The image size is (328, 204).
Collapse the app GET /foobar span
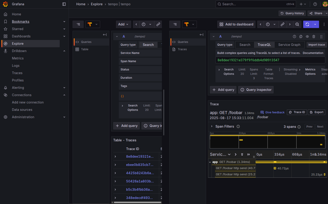(x=210, y=162)
